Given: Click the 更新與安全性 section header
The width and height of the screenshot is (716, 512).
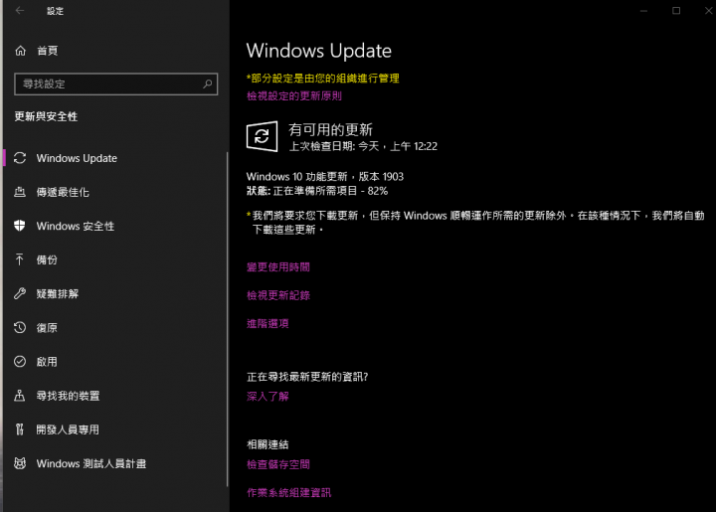Looking at the screenshot, I should click(46, 116).
